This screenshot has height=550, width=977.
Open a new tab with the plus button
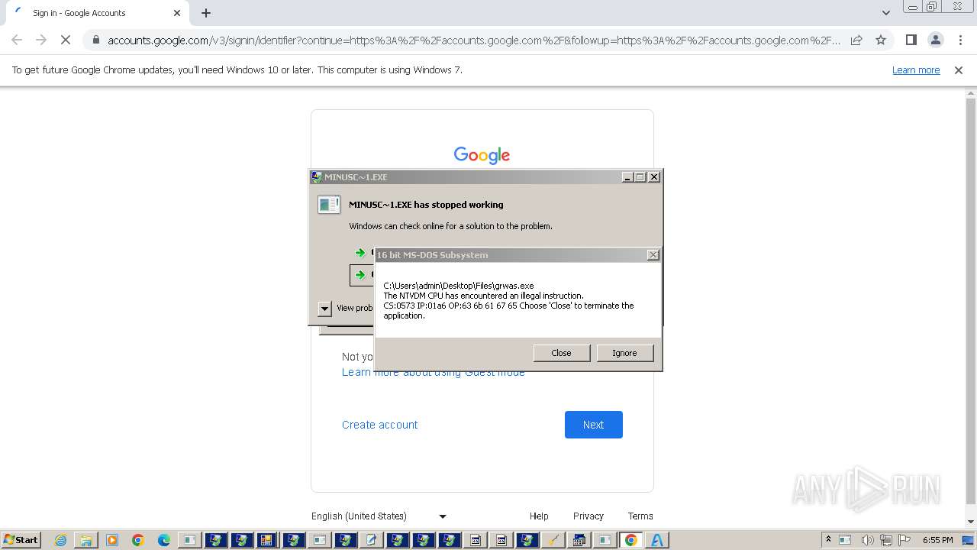206,13
